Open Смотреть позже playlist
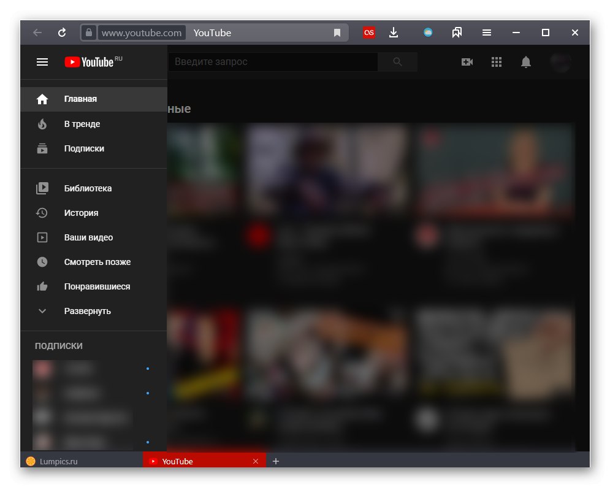 coord(94,262)
